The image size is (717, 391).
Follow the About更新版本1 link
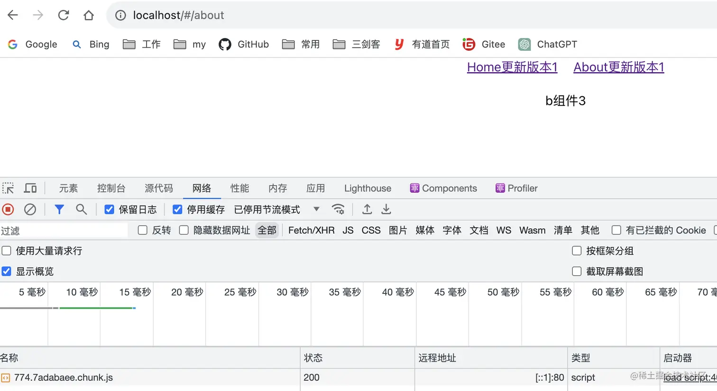tap(619, 67)
